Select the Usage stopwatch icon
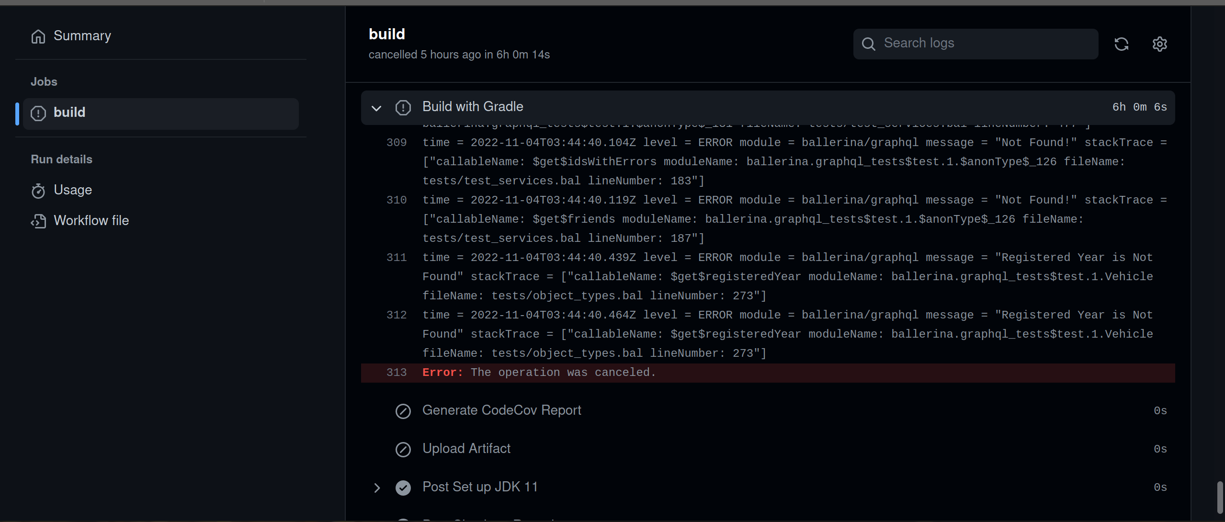 pos(39,191)
